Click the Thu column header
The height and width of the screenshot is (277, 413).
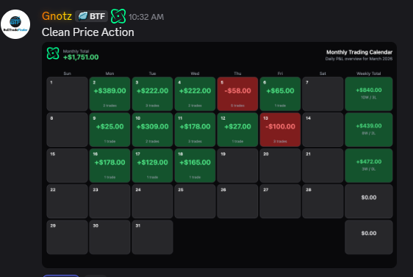(237, 73)
